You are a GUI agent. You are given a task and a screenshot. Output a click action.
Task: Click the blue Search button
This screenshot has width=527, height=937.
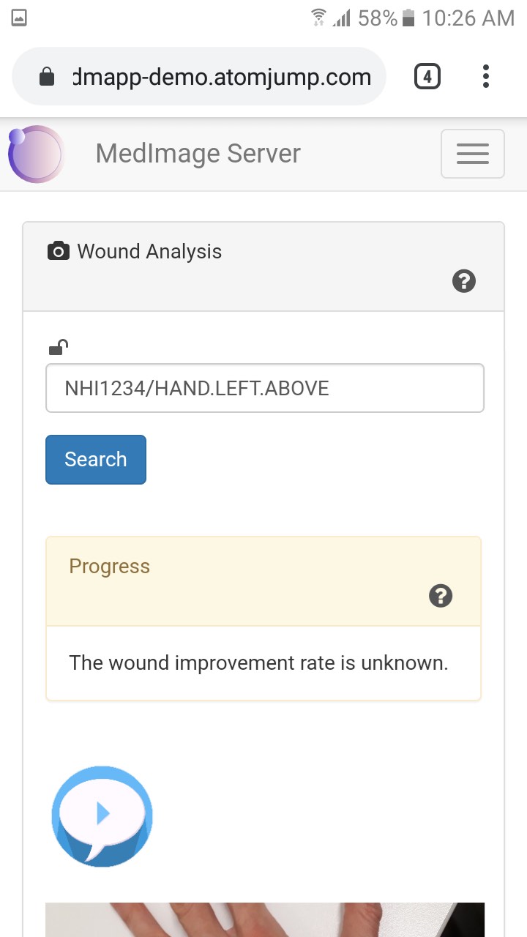[x=96, y=460]
